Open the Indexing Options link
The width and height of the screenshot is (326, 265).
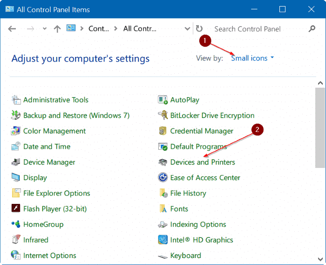[198, 224]
